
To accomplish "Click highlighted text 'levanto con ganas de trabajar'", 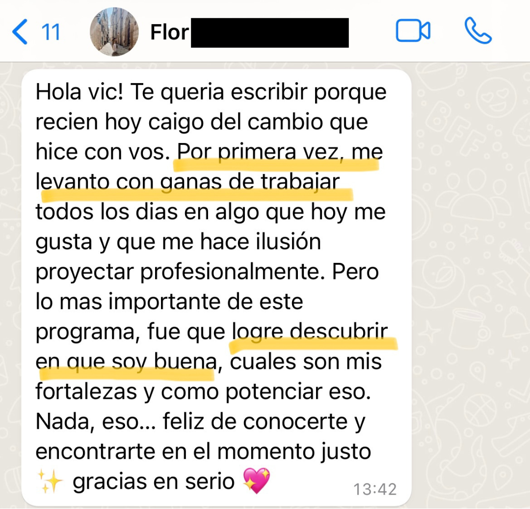I will click(x=187, y=182).
